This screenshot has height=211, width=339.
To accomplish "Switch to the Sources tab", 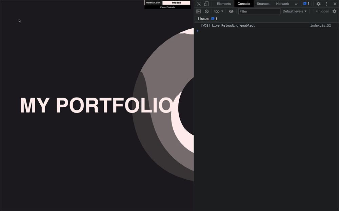I will click(263, 4).
